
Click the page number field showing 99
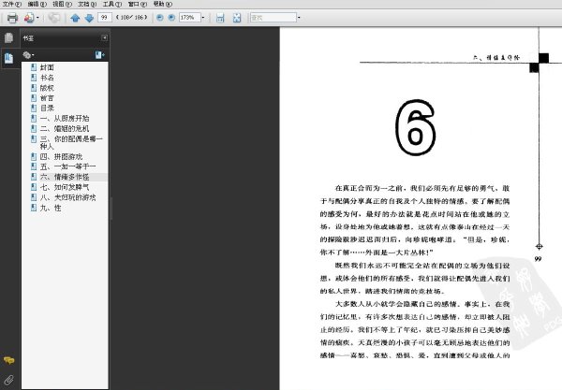[x=104, y=17]
